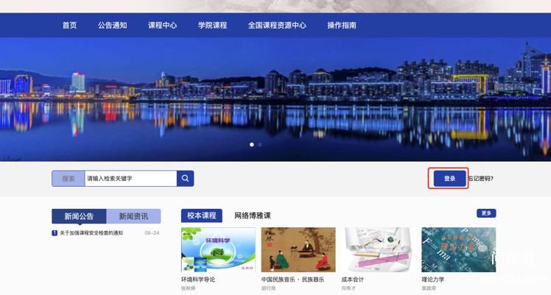Select the second carousel indicator dot
This screenshot has height=295, width=551.
[x=260, y=145]
